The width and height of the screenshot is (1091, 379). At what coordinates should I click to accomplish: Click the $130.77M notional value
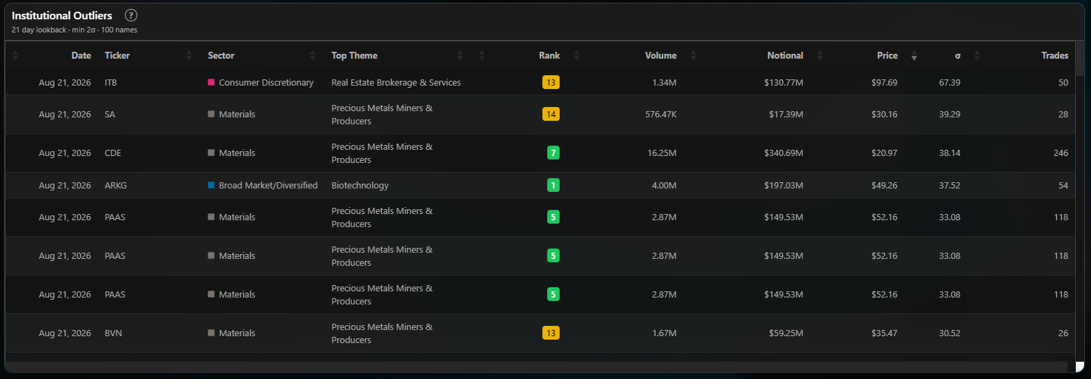tap(783, 82)
